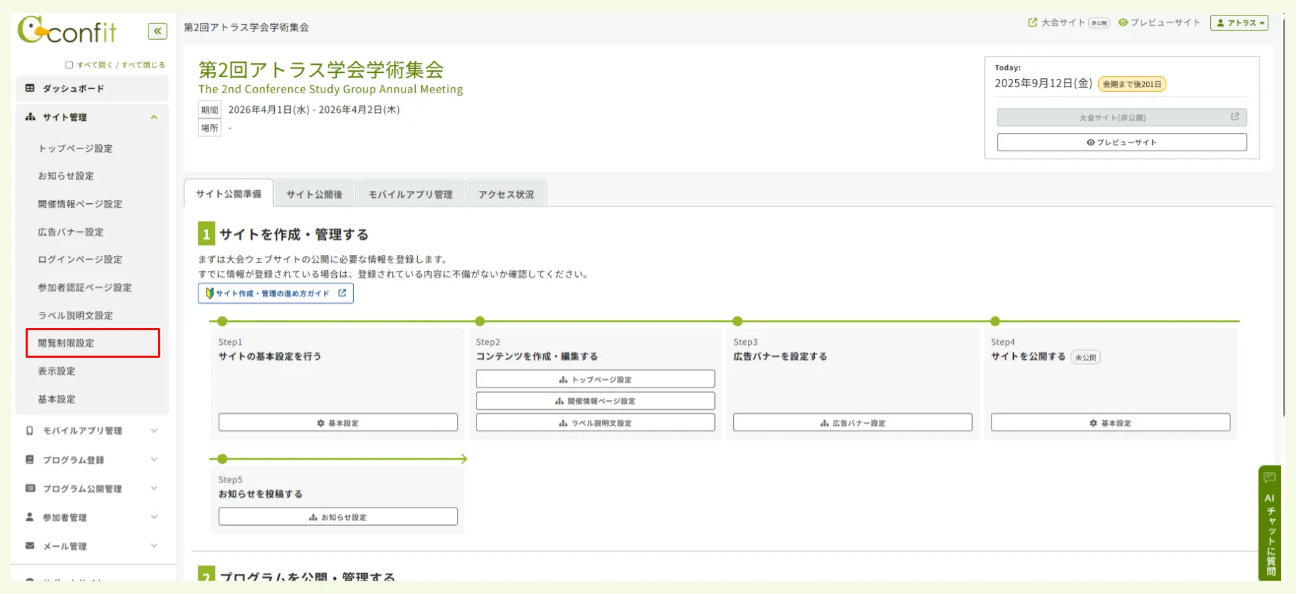Click the 参加者管理 person icon

pos(30,517)
